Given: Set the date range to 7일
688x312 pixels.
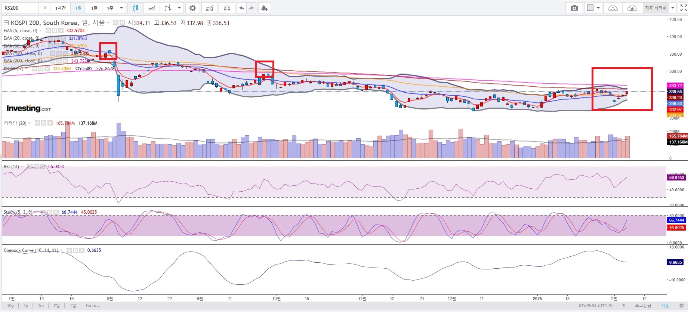Looking at the screenshot, I should click(x=56, y=306).
